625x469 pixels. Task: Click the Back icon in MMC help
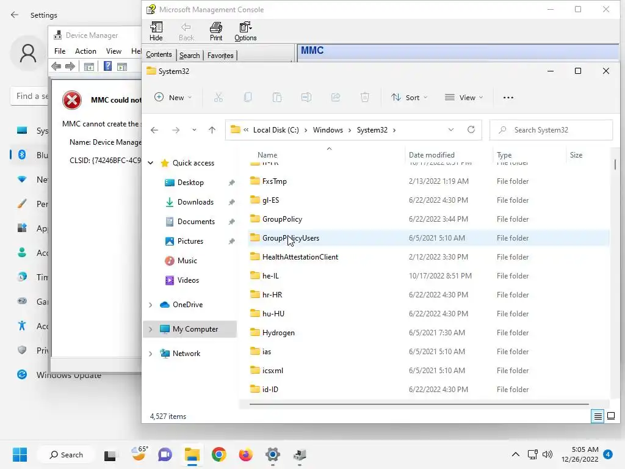[x=186, y=32]
